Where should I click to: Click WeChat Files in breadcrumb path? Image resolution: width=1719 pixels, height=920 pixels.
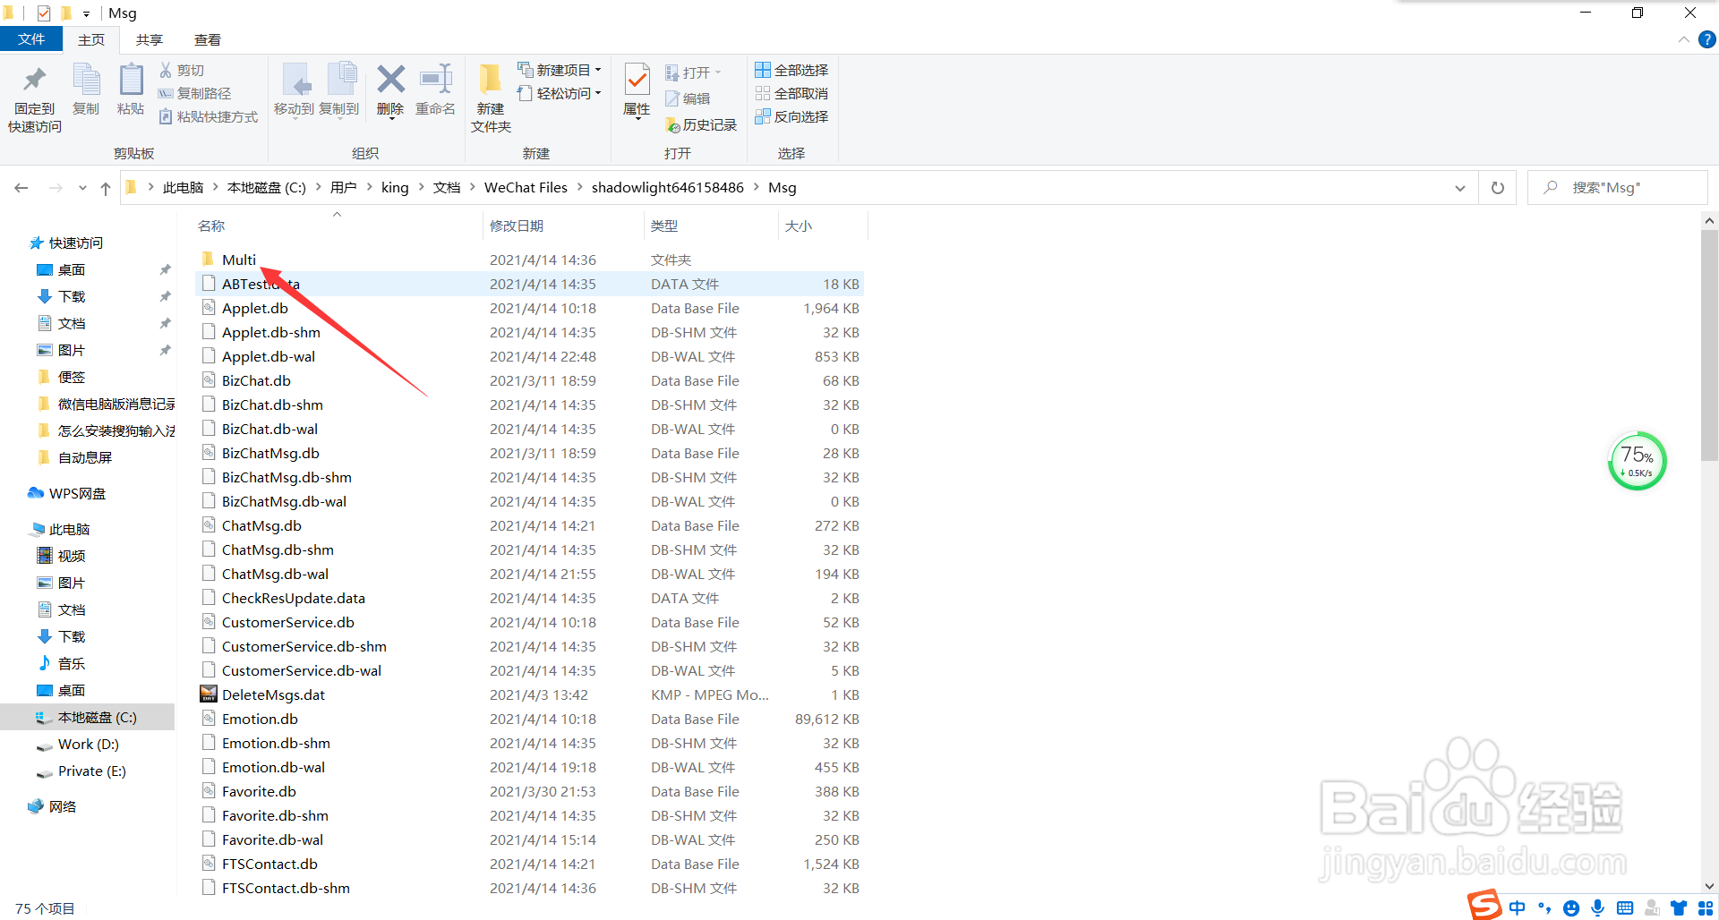pyautogui.click(x=526, y=187)
